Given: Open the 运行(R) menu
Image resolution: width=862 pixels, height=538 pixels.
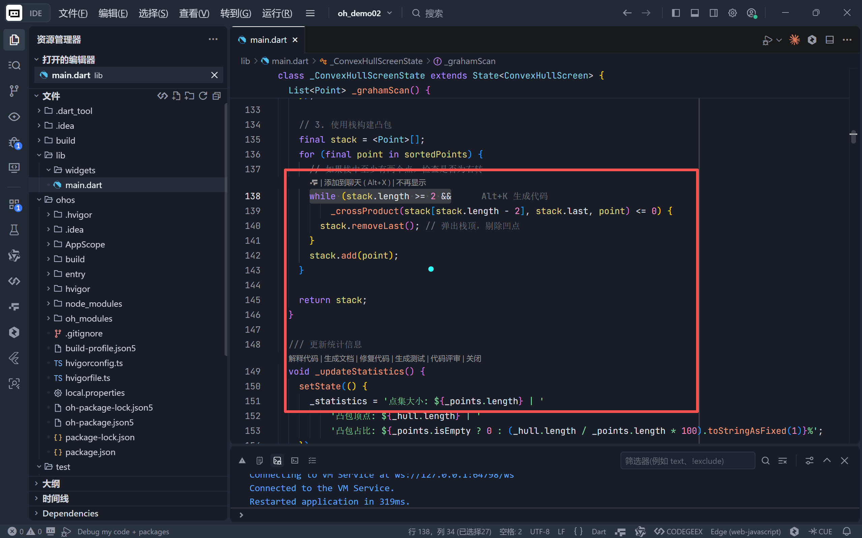Looking at the screenshot, I should (277, 13).
